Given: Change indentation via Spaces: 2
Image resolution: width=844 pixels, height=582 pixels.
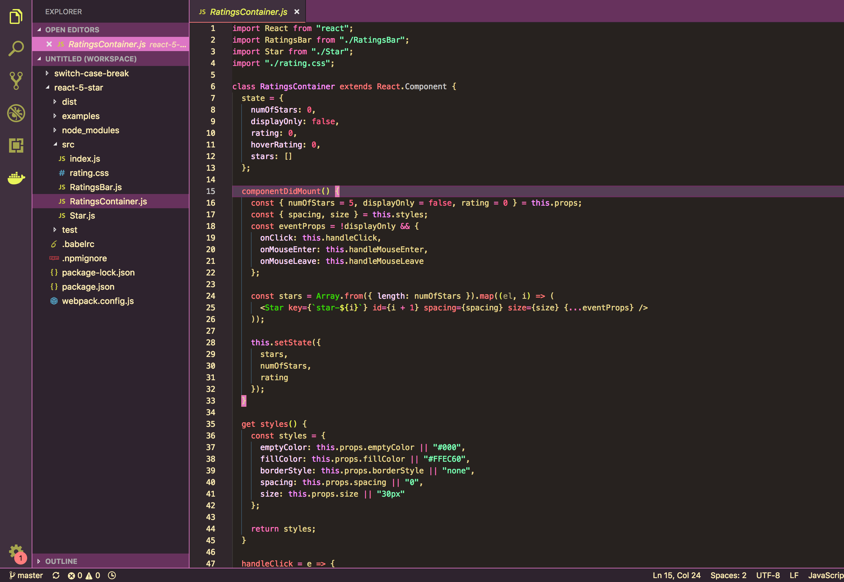Looking at the screenshot, I should [728, 575].
